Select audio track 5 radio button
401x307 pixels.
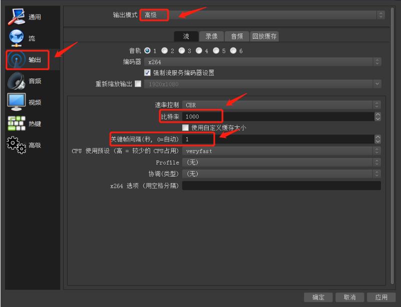(x=216, y=51)
